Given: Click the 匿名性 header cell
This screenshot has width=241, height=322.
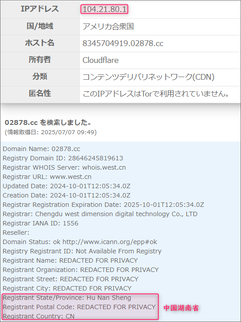Looking at the screenshot, I should [x=40, y=93].
